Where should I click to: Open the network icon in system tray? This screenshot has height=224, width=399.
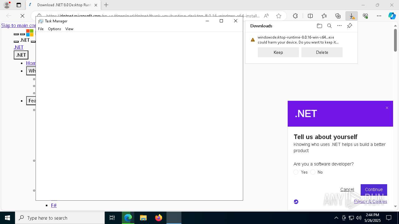click(x=351, y=218)
